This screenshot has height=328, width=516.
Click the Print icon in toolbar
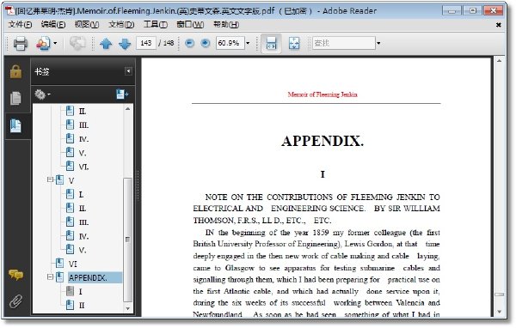pyautogui.click(x=20, y=44)
